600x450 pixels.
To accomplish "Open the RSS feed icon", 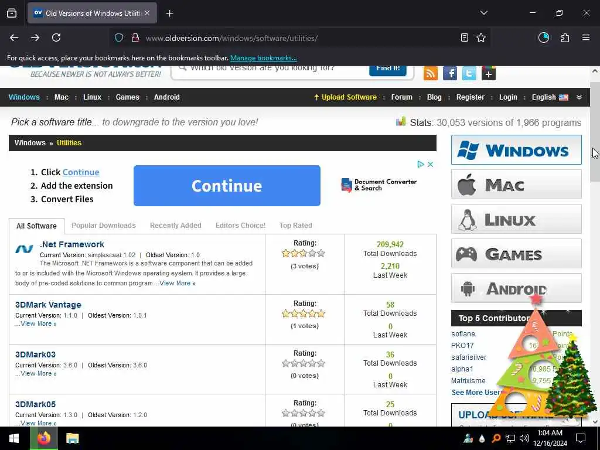I will [431, 73].
